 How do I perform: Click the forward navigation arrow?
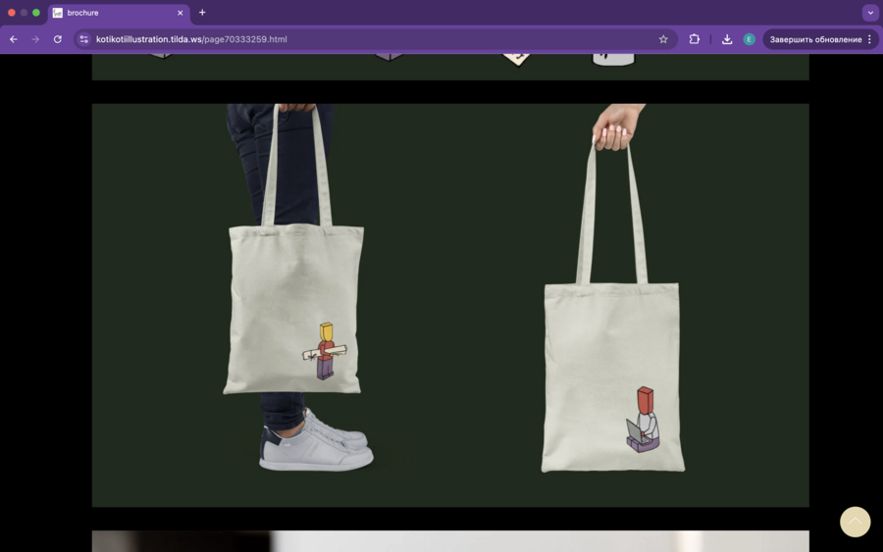point(35,39)
